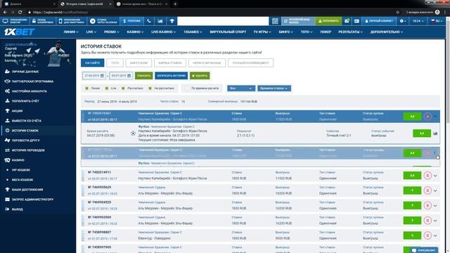Collapse the first expanded bet chevron
450x253 pixels.
coord(435,117)
